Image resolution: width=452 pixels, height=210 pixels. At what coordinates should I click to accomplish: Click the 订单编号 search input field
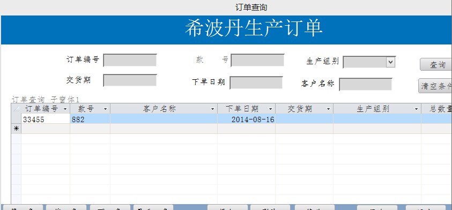pos(130,60)
